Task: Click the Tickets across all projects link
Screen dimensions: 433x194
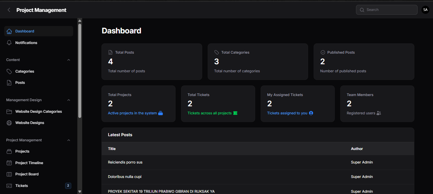Action: click(209, 113)
